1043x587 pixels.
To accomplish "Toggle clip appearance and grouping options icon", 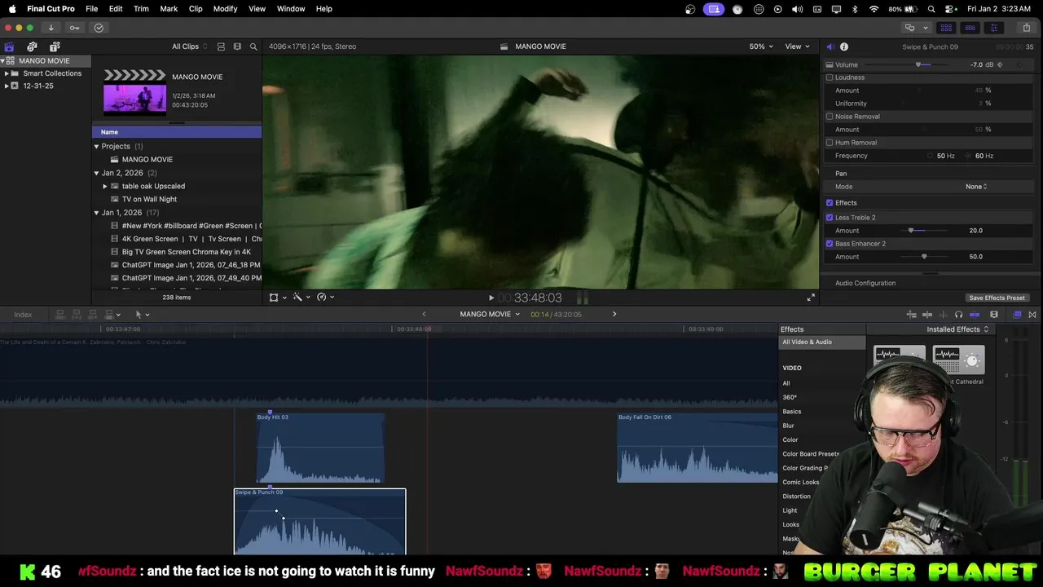I will (221, 46).
